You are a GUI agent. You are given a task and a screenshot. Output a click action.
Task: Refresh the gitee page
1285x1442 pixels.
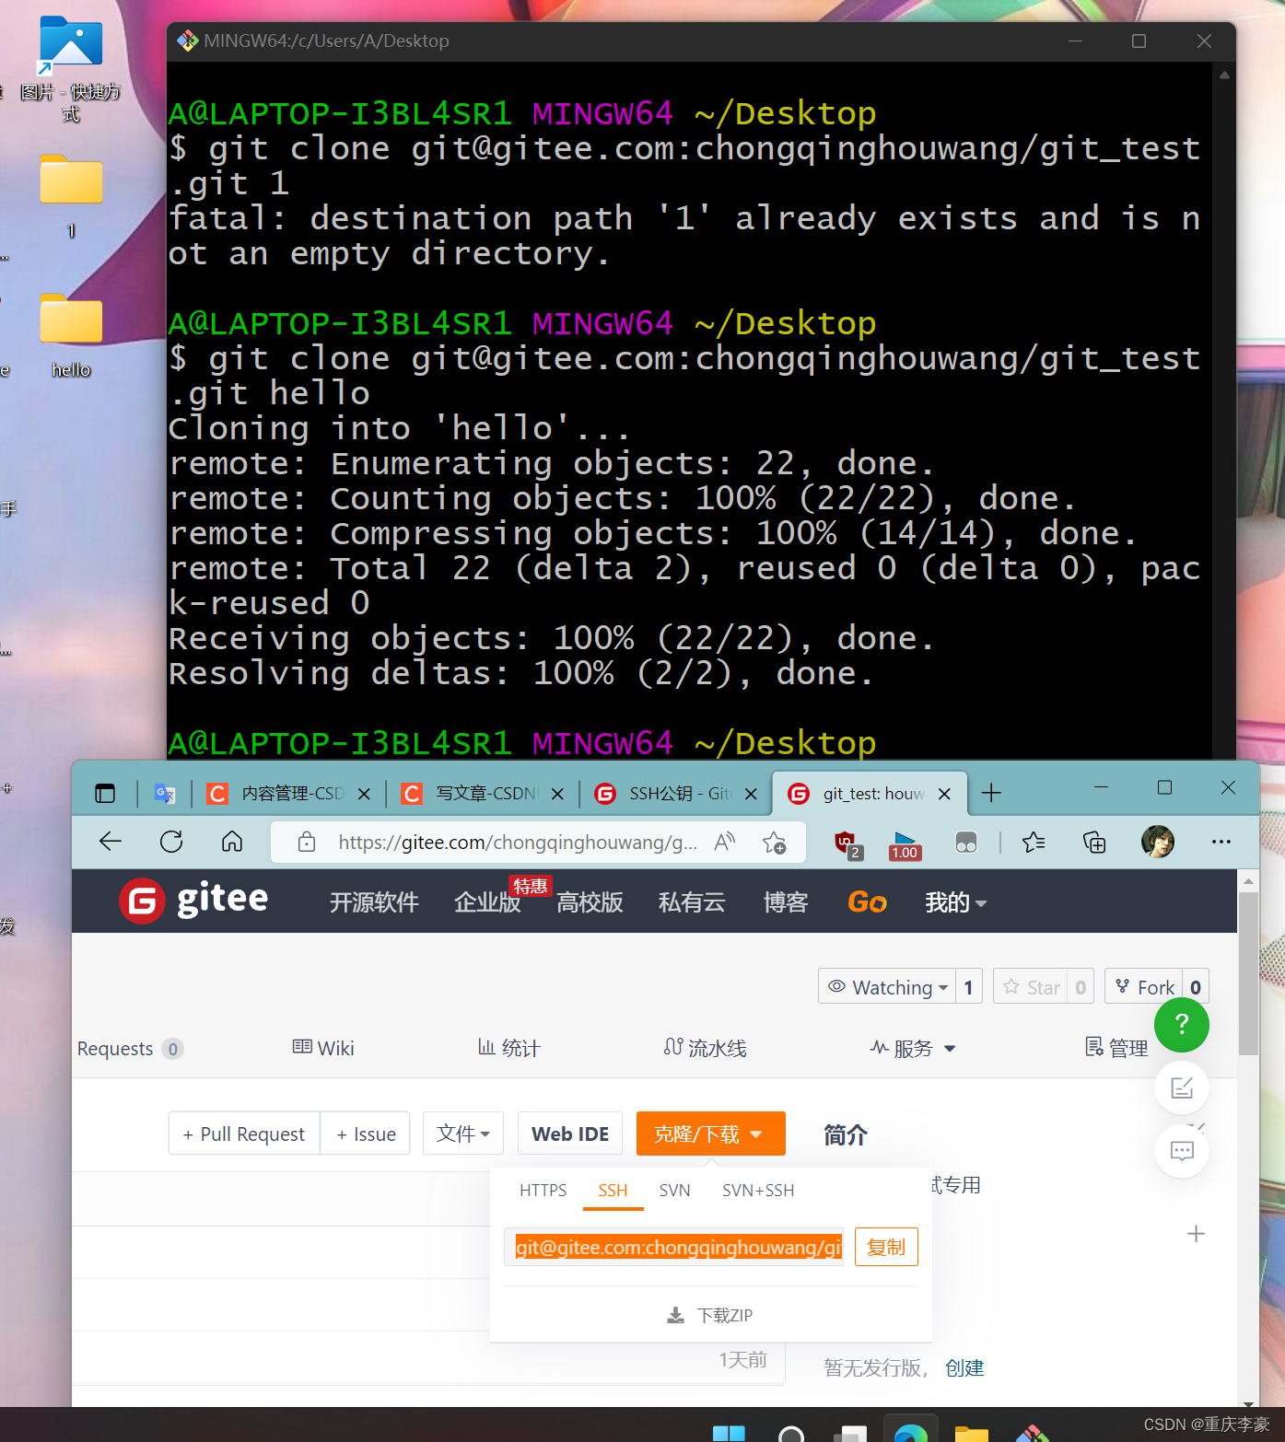click(x=171, y=842)
